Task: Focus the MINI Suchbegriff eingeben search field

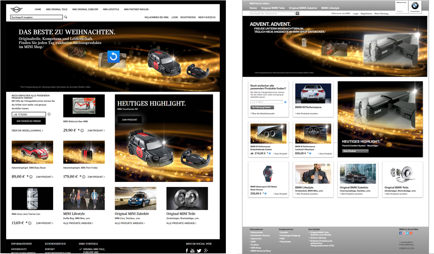Action: tap(37, 17)
